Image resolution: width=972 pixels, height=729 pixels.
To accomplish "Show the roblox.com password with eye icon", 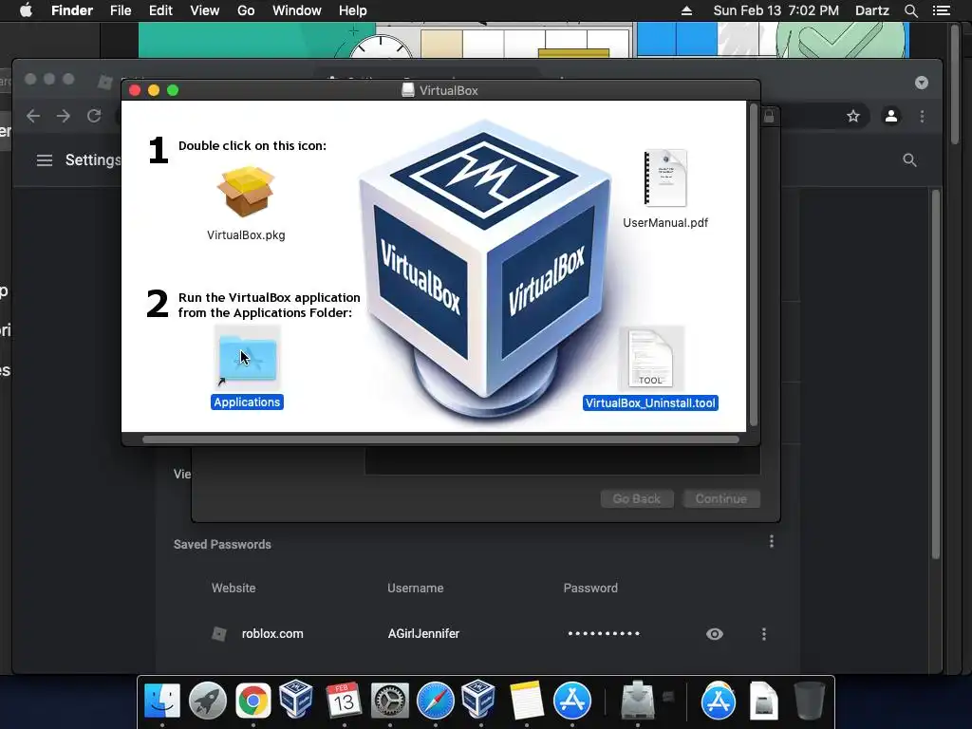I will (715, 634).
